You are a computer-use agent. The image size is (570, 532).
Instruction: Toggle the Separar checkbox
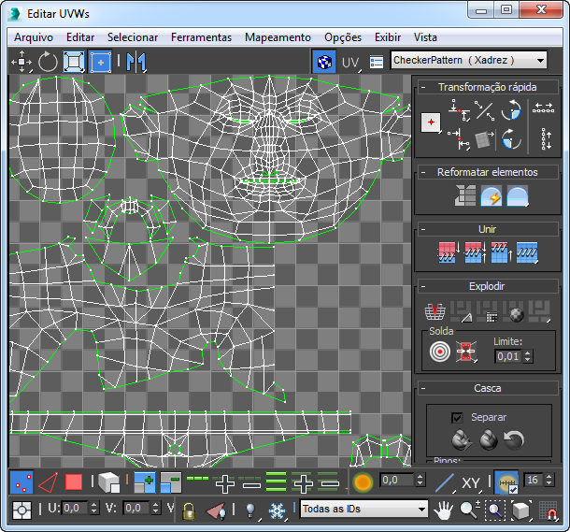coord(457,417)
